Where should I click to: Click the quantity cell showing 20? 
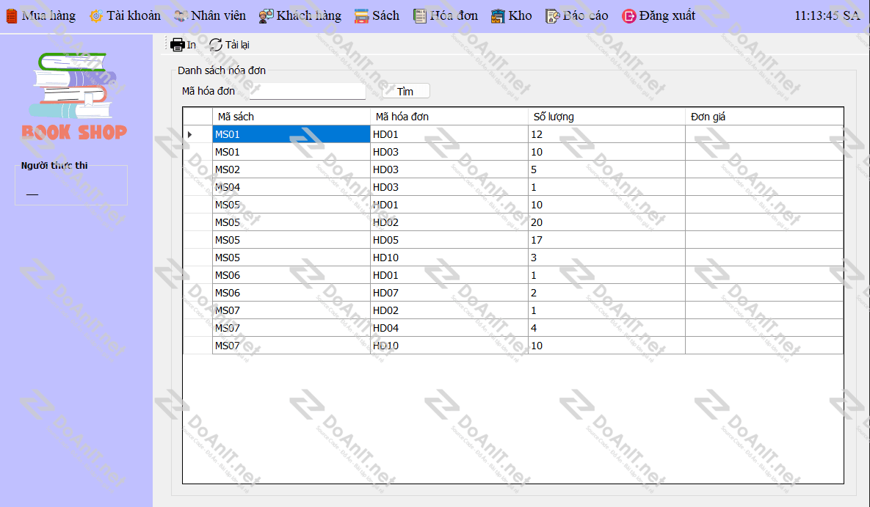606,222
